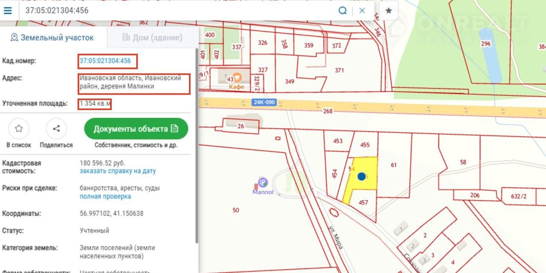Click the blue parcel location dot
Screen dimensions: 546x273
(x=361, y=176)
